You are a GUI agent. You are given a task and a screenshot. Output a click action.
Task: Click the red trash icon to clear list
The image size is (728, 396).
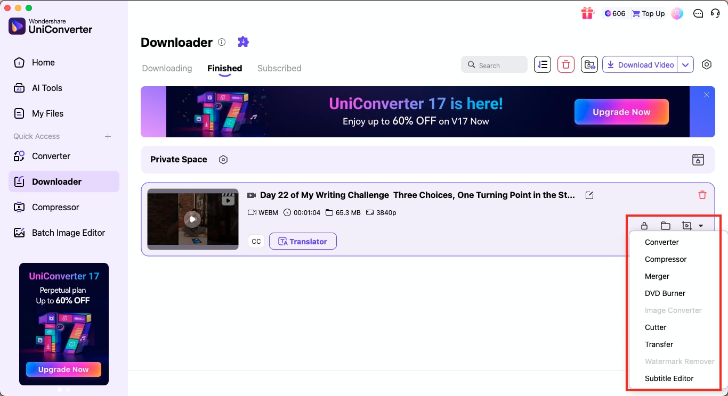coord(565,64)
